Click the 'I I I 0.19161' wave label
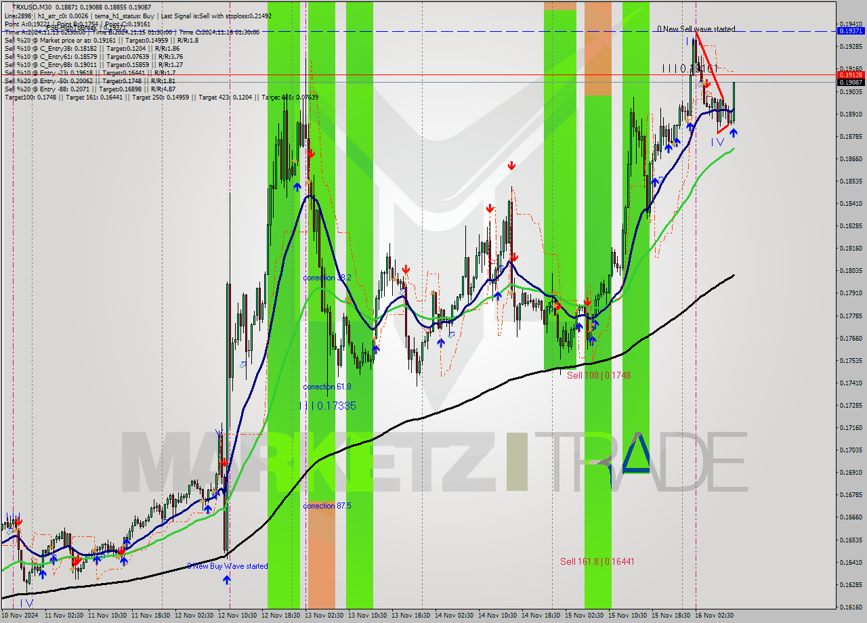The width and height of the screenshot is (867, 623). (690, 68)
